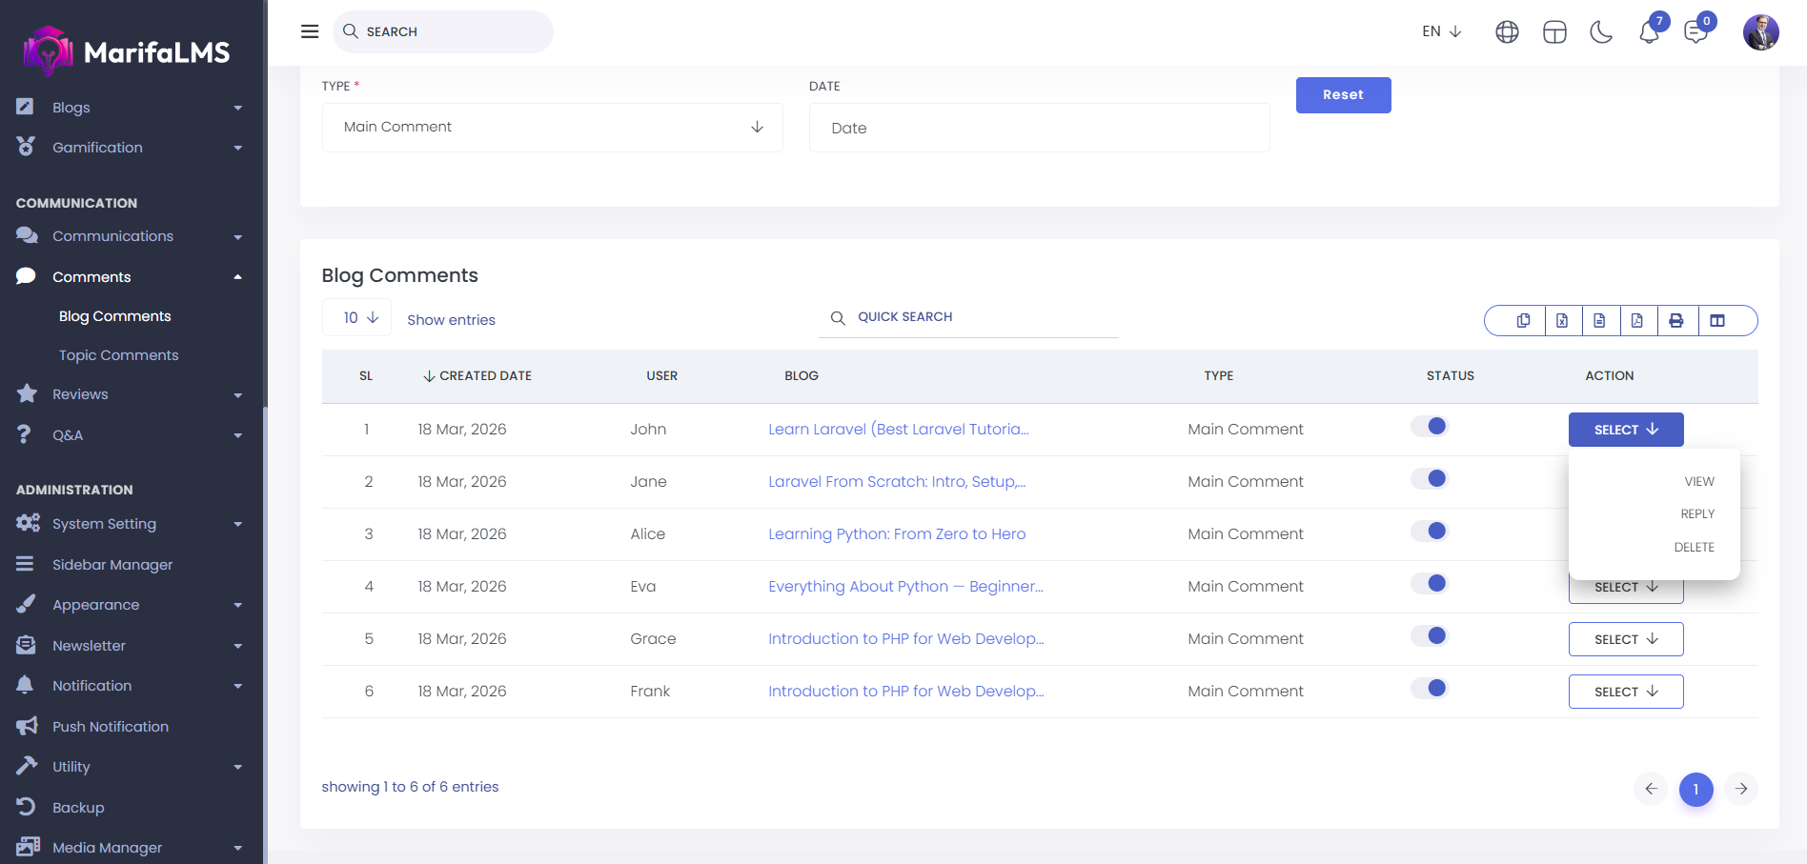This screenshot has width=1807, height=864.
Task: Toggle status switch for John's comment
Action: [1430, 427]
